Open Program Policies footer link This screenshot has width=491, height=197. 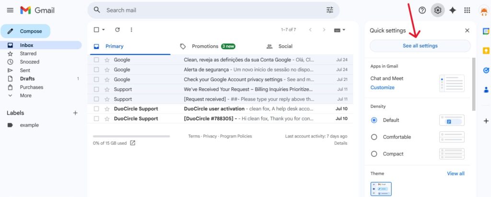[x=236, y=136]
